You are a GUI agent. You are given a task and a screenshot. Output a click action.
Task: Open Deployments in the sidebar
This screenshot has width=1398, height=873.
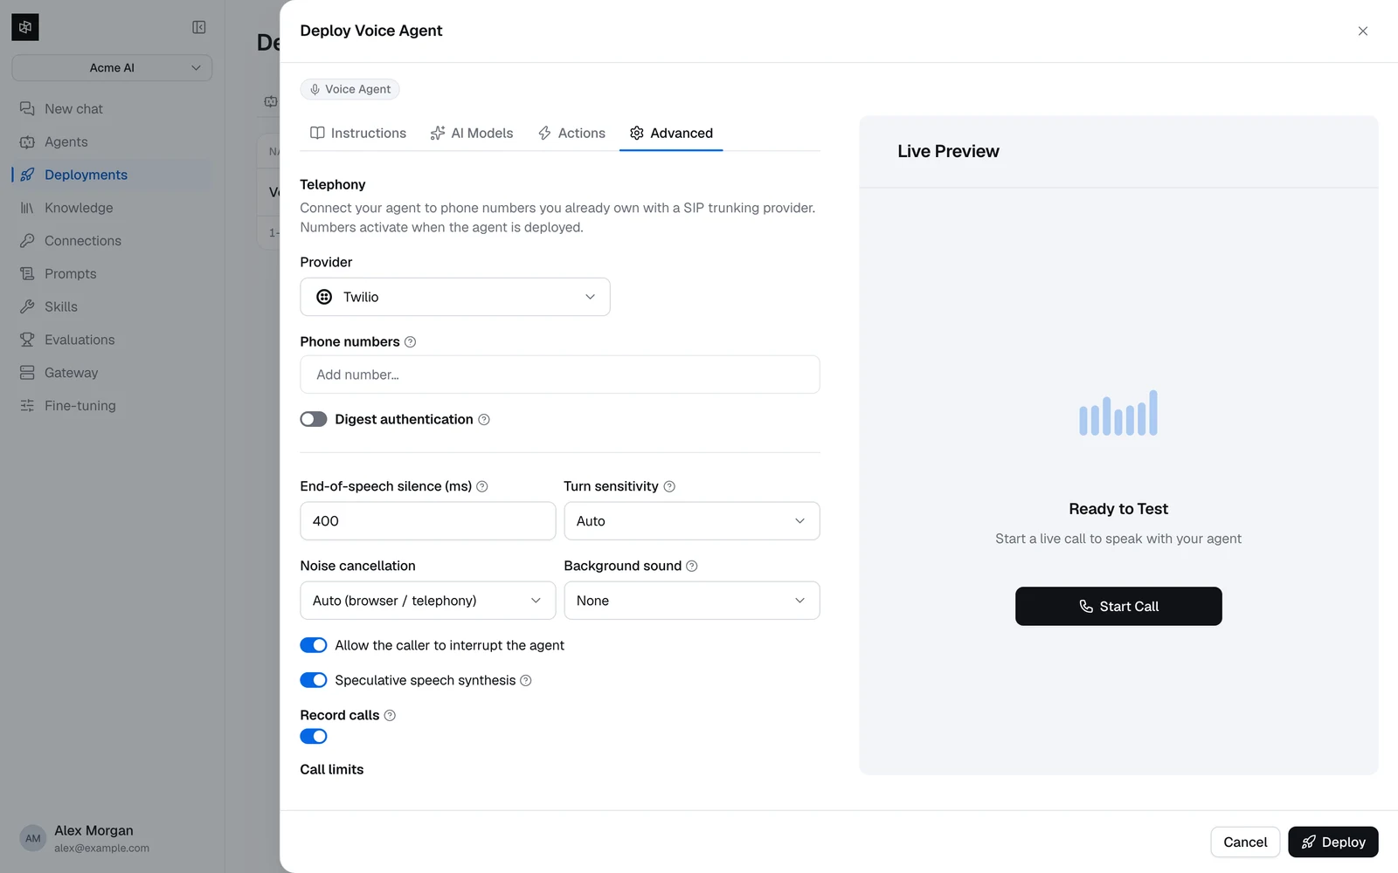coord(112,175)
